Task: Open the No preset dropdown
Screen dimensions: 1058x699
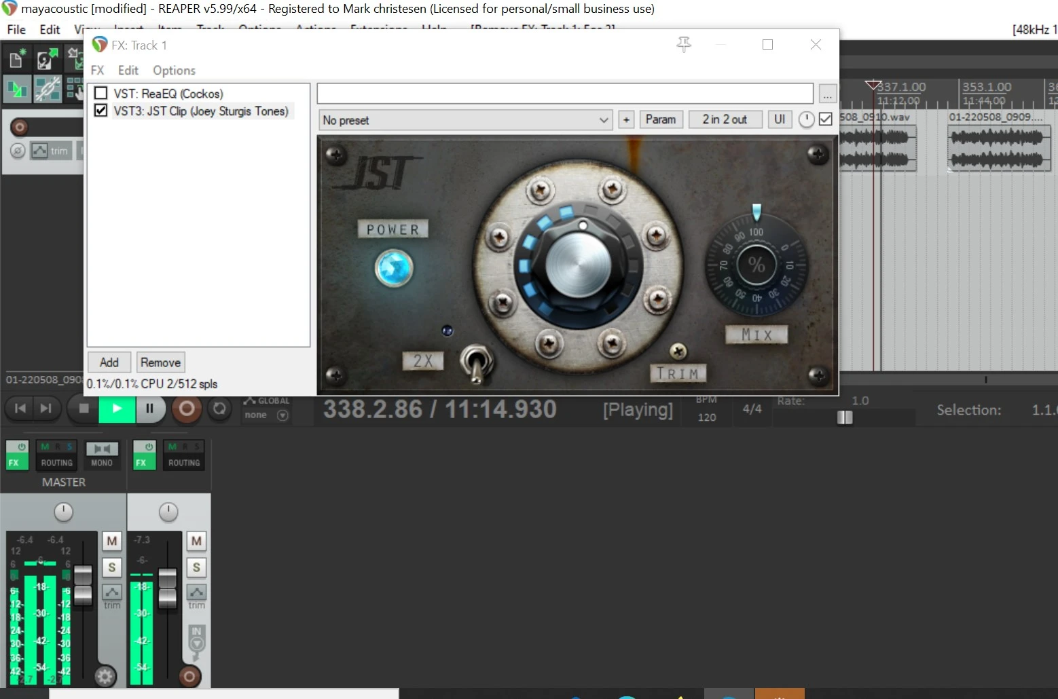Action: 465,120
